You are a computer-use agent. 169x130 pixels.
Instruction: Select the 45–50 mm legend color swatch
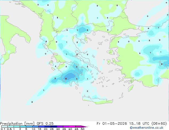click(78, 127)
